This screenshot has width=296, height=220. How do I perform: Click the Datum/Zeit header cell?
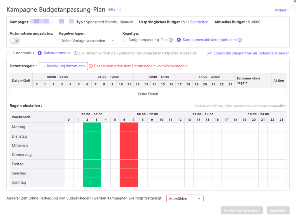(x=21, y=81)
